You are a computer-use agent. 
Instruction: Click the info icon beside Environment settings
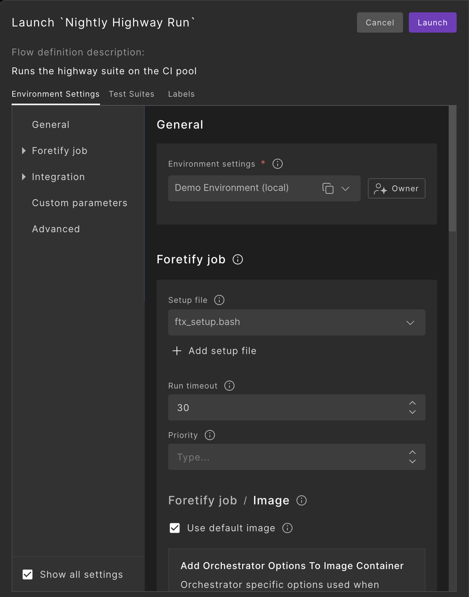pyautogui.click(x=278, y=164)
